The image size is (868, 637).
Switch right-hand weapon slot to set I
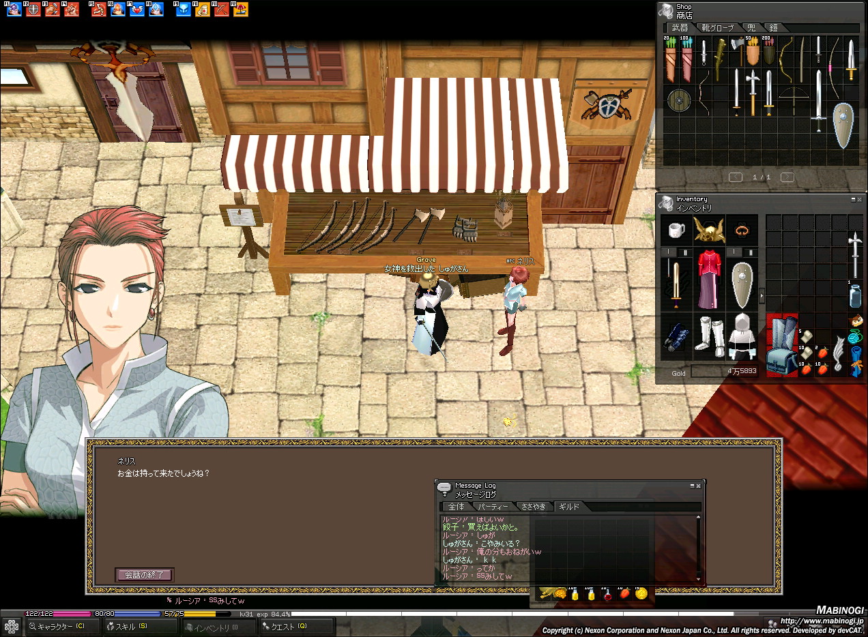[669, 252]
